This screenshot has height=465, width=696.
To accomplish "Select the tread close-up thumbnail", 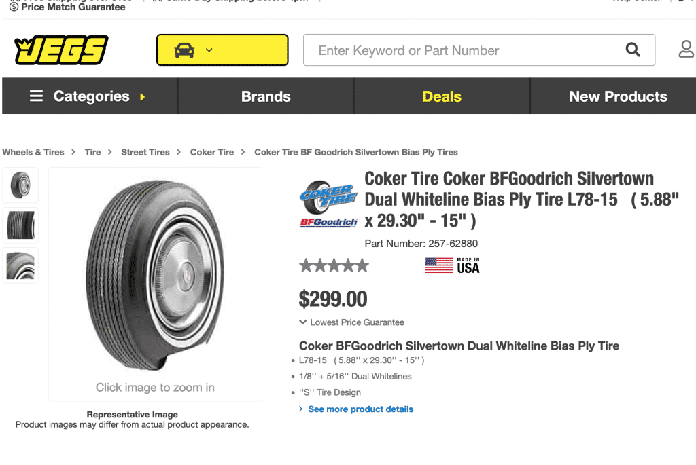I will (x=20, y=225).
